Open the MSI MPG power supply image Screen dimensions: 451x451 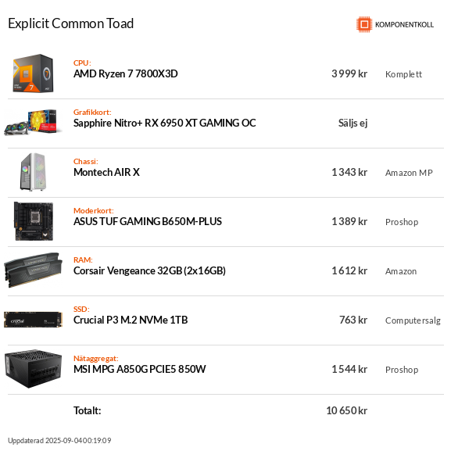33,369
